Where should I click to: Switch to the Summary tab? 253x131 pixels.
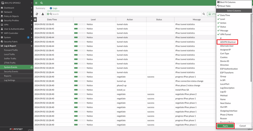(40, 8)
